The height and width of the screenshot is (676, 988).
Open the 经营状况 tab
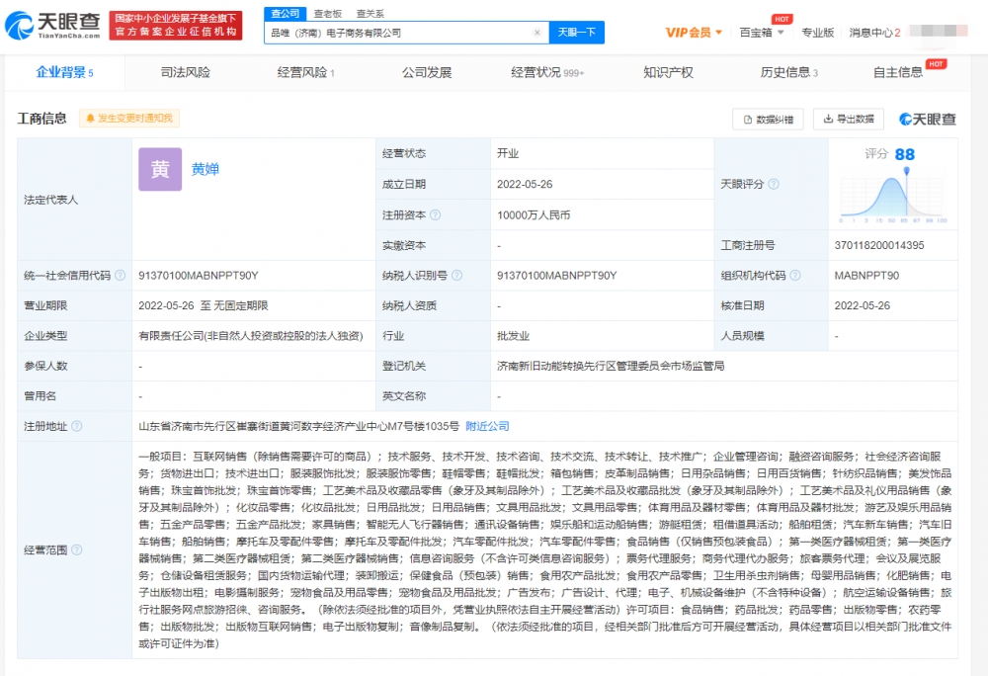click(547, 72)
